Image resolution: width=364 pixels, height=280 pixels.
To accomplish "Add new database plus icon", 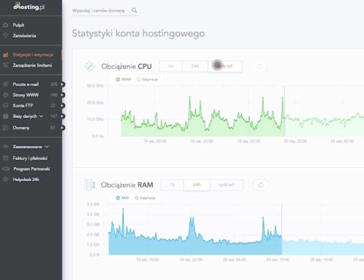I will 62,116.
